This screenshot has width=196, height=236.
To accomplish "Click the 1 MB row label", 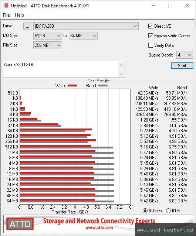I will 14,153.
